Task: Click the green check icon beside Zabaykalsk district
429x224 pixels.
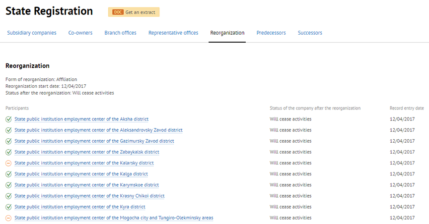Action: click(x=8, y=152)
